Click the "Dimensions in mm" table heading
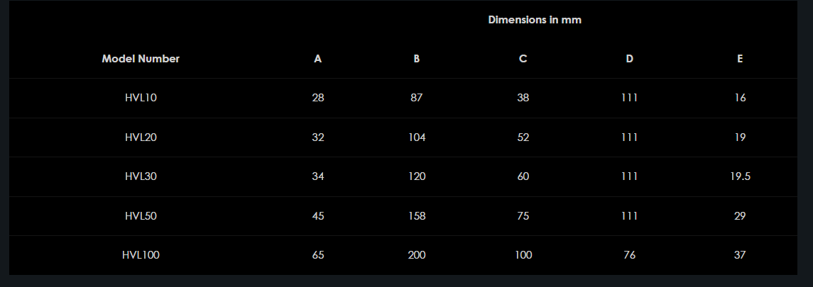Screen dimensions: 813x287 pyautogui.click(x=535, y=20)
